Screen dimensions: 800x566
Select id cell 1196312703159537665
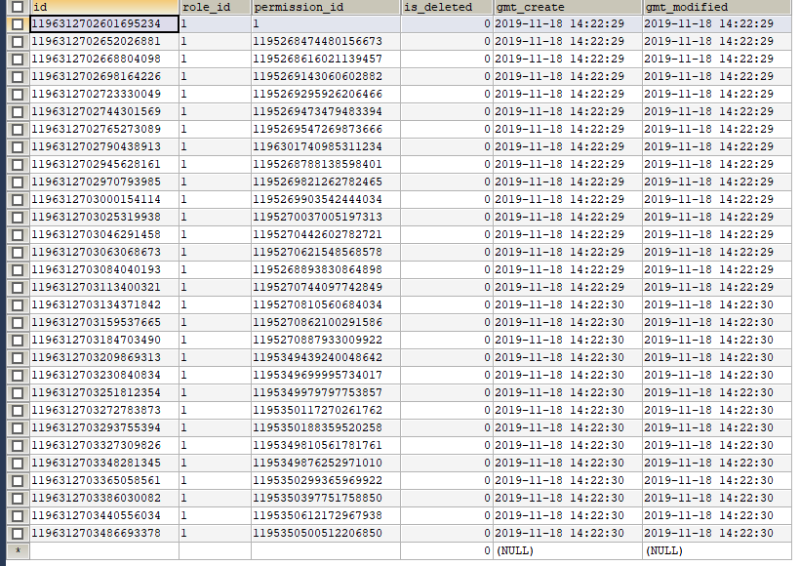point(104,323)
